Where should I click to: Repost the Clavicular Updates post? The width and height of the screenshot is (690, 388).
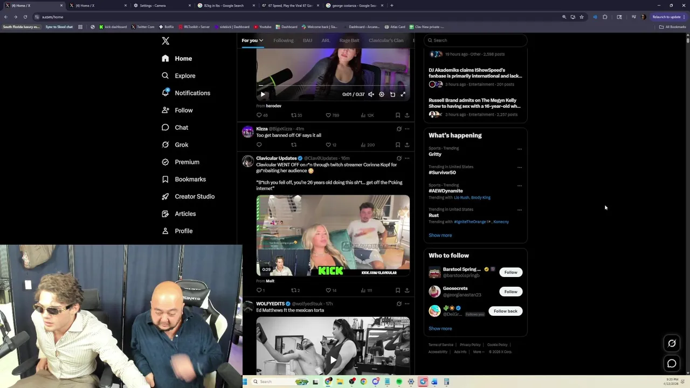(x=295, y=290)
